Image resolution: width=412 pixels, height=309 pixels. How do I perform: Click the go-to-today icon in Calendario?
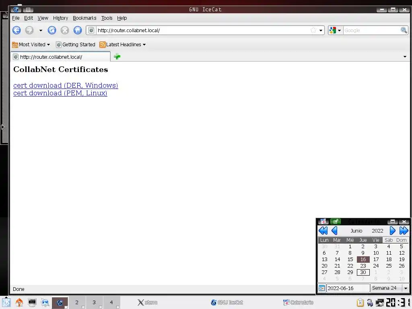321,288
